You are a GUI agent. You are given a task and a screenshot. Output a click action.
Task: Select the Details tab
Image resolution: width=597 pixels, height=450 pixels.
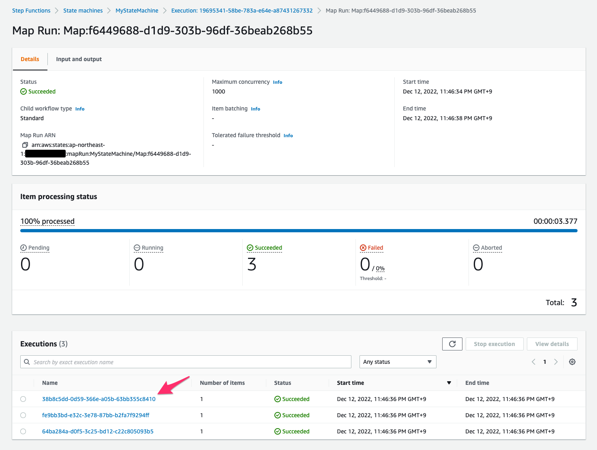click(30, 59)
